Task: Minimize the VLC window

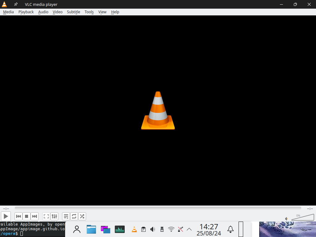Action: (x=281, y=4)
